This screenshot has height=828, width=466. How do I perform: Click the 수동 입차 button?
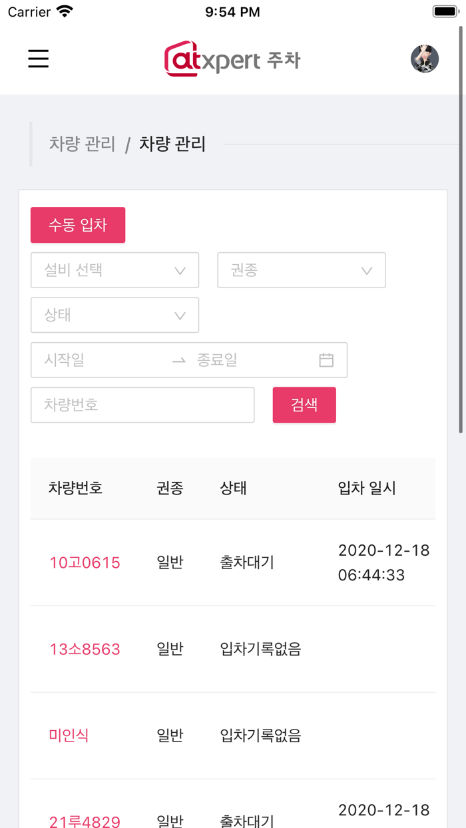click(77, 225)
